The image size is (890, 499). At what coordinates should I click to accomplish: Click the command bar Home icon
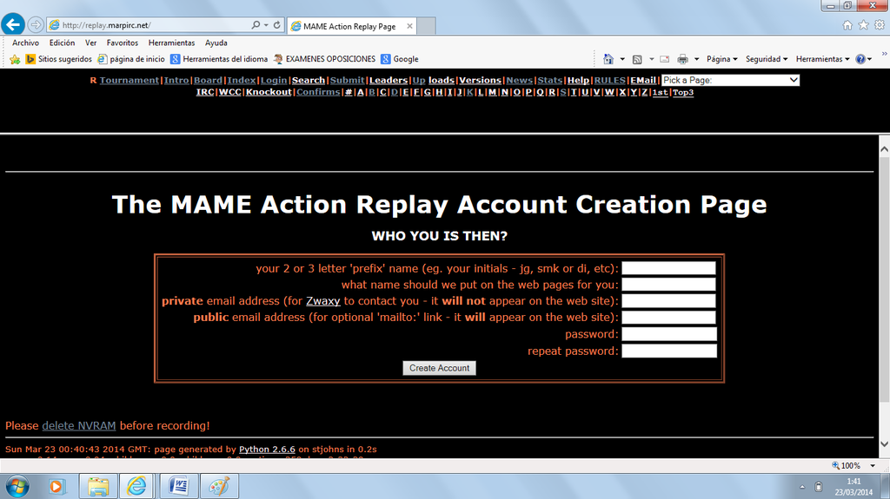coord(608,59)
